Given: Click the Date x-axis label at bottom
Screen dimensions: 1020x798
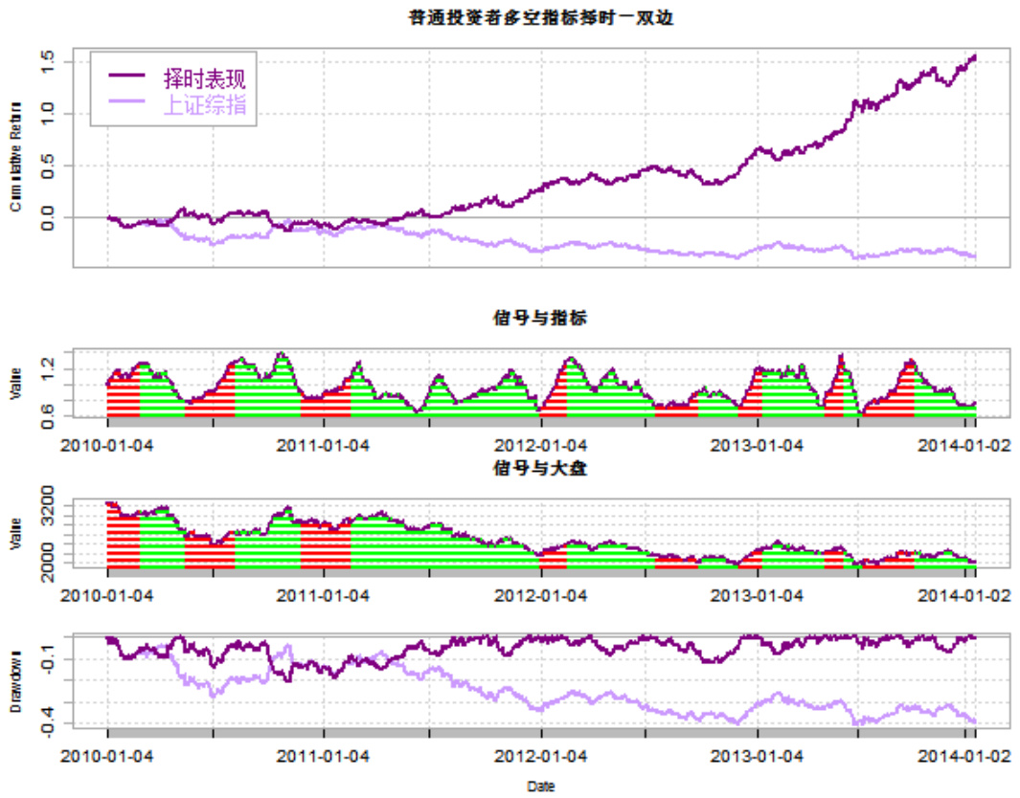Looking at the screenshot, I should click(x=541, y=787).
